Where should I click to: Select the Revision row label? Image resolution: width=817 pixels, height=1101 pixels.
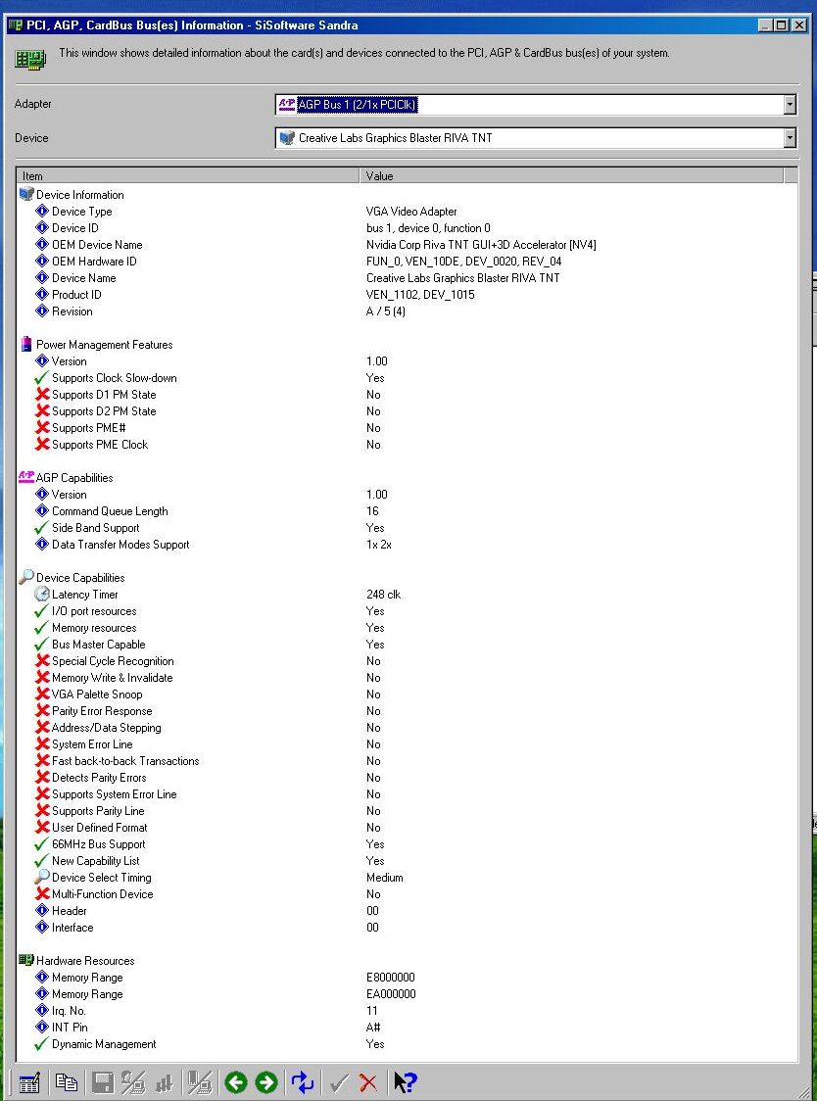pyautogui.click(x=72, y=311)
